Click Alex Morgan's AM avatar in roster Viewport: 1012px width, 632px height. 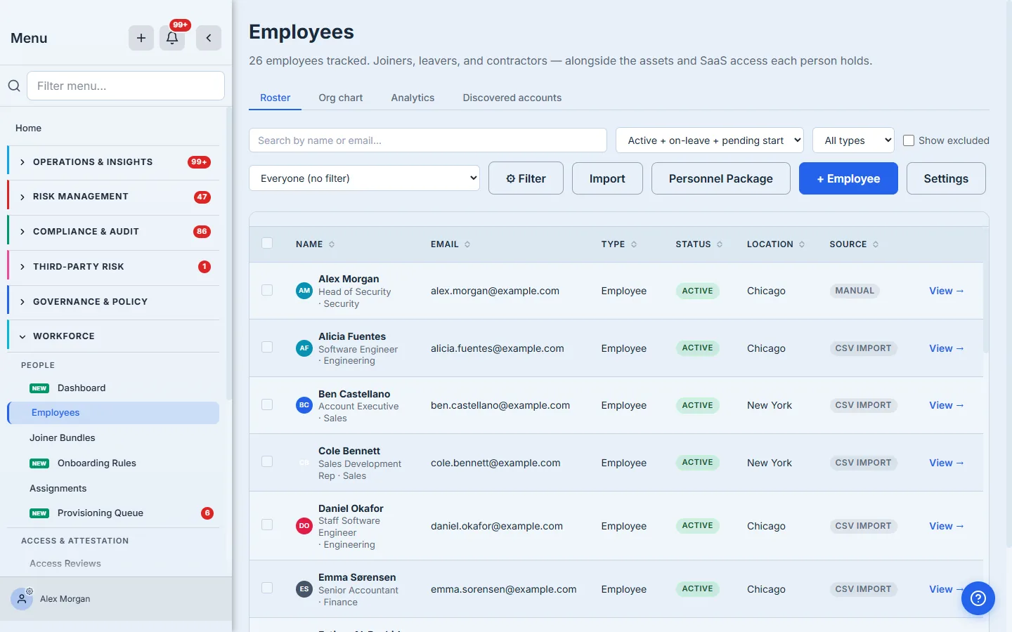(304, 291)
